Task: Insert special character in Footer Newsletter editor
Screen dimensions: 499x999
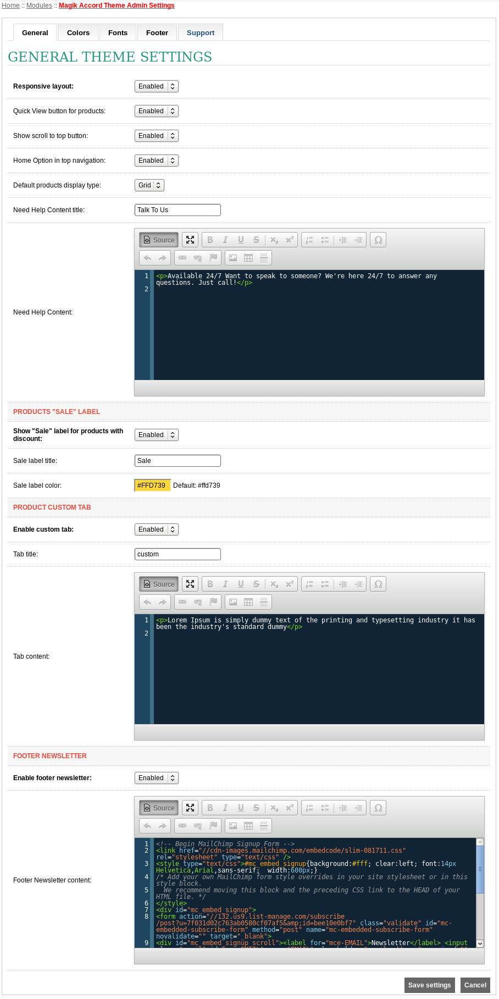Action: click(378, 808)
